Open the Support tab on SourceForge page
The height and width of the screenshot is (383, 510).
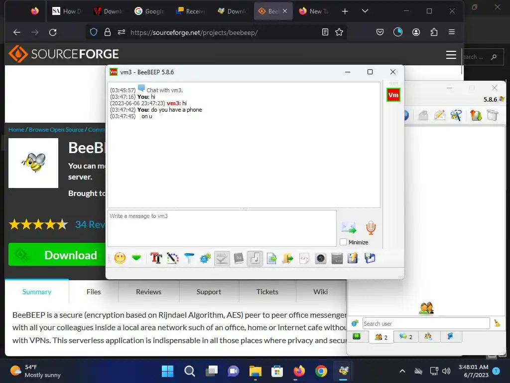click(x=209, y=291)
